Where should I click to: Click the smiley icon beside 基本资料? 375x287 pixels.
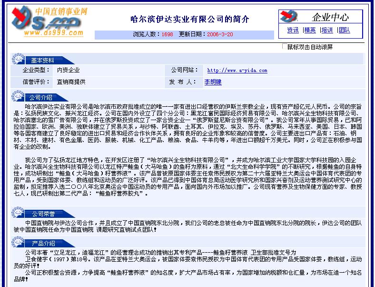click(18, 59)
